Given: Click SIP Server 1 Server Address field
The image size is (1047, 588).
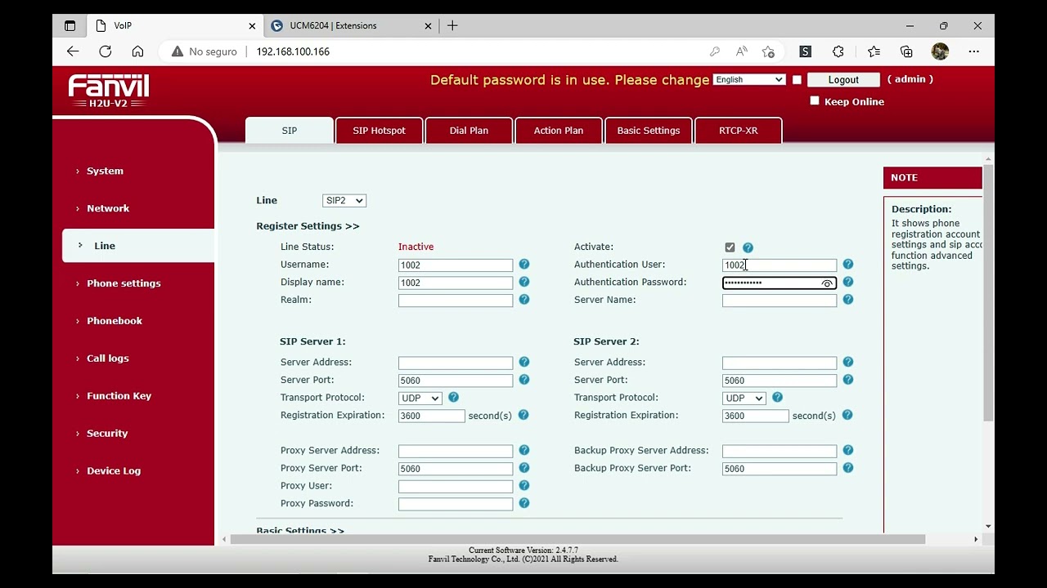Looking at the screenshot, I should click(456, 363).
